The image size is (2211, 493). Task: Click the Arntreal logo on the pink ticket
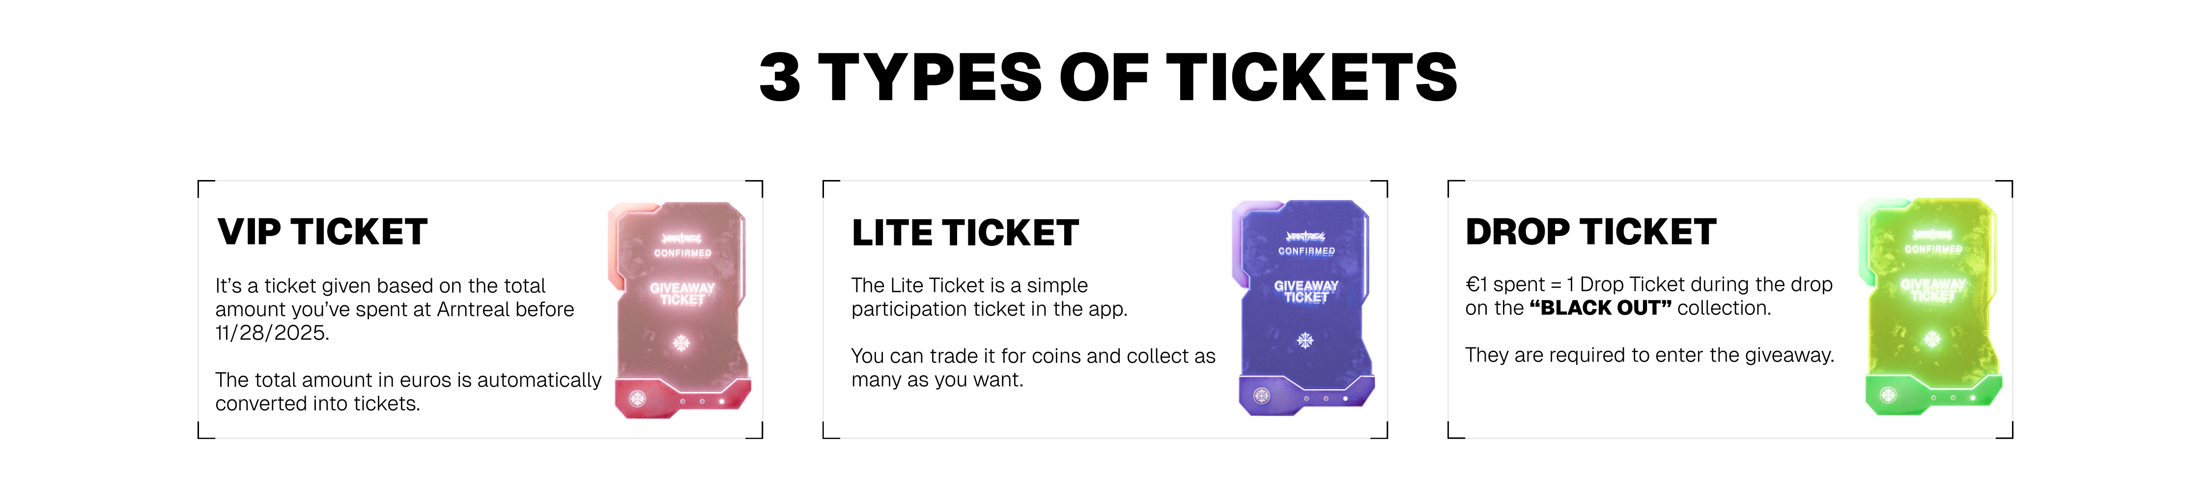681,237
